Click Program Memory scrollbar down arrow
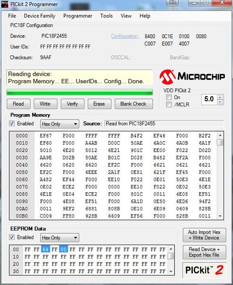Viewport: 233px width, 285px height. coord(220,216)
